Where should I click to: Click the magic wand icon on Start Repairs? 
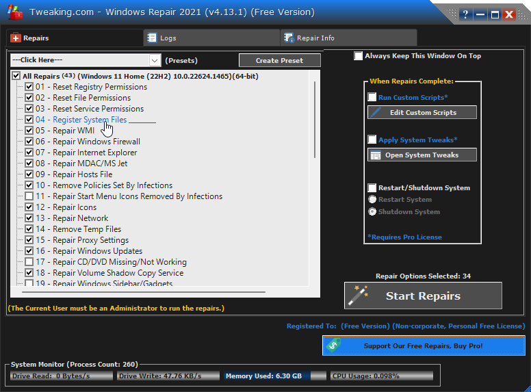pyautogui.click(x=358, y=296)
